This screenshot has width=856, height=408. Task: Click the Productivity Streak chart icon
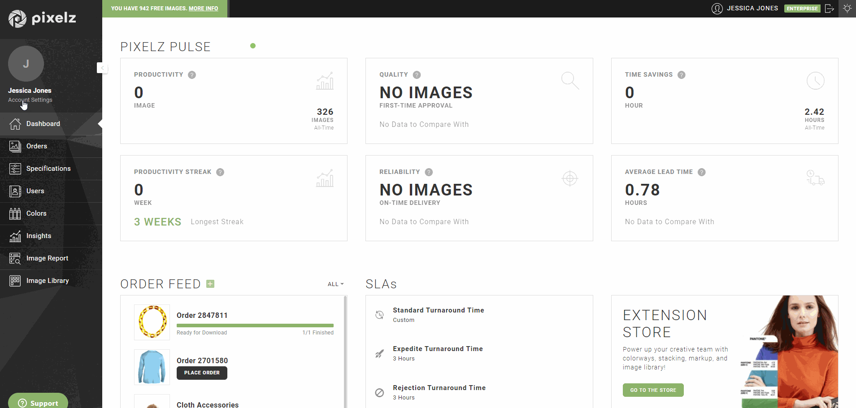pyautogui.click(x=325, y=178)
